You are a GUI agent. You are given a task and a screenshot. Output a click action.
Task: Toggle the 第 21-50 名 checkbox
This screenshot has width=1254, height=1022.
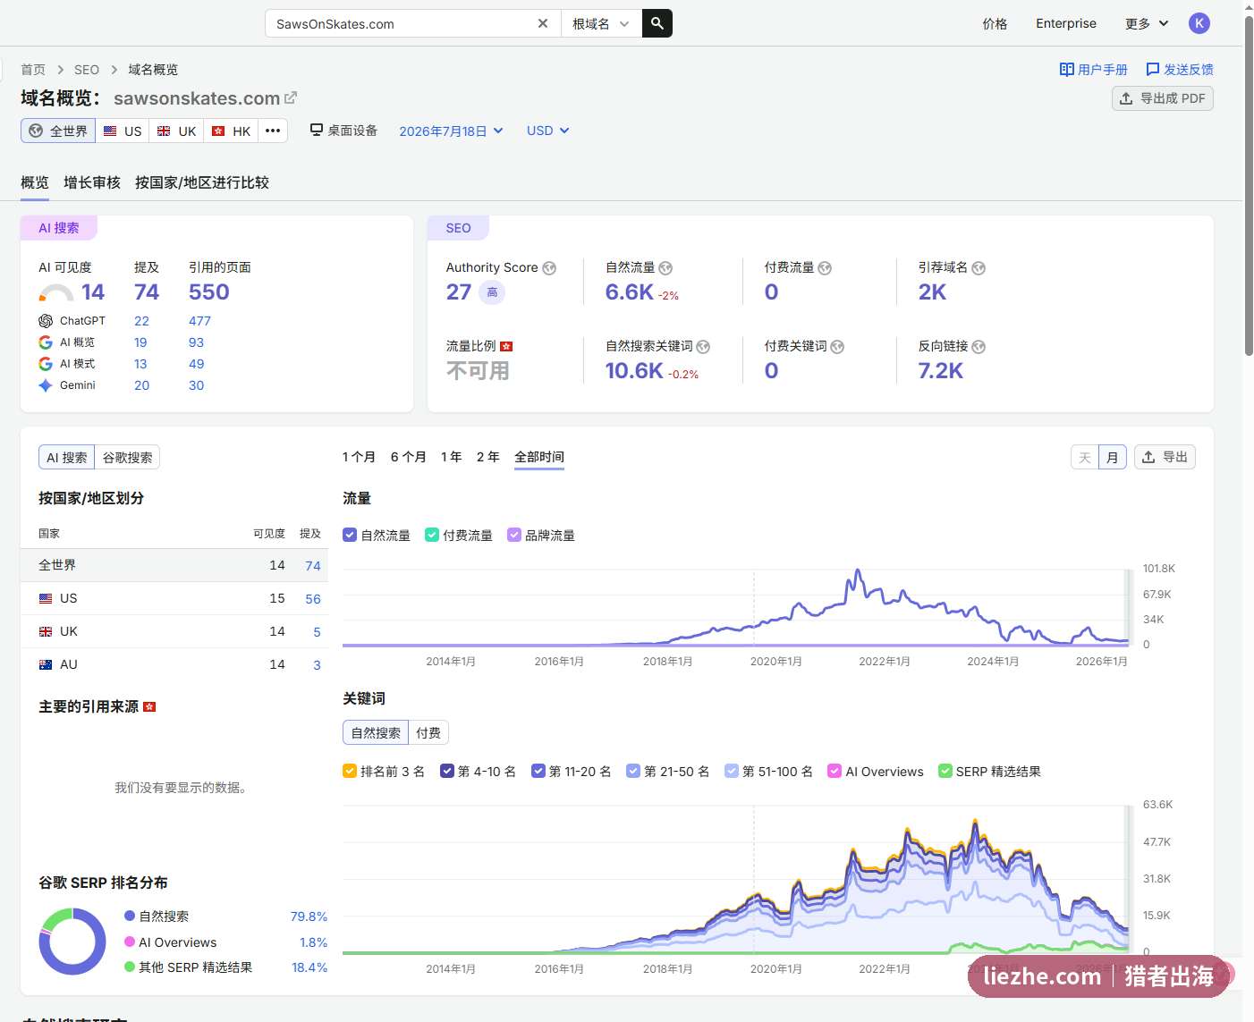[x=633, y=771]
